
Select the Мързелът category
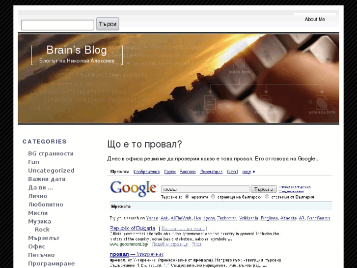(x=44, y=238)
